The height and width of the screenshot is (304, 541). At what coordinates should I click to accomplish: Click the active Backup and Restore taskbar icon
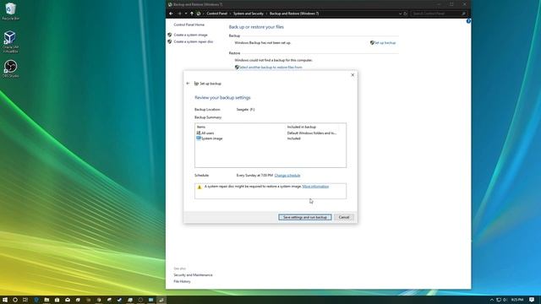(161, 300)
